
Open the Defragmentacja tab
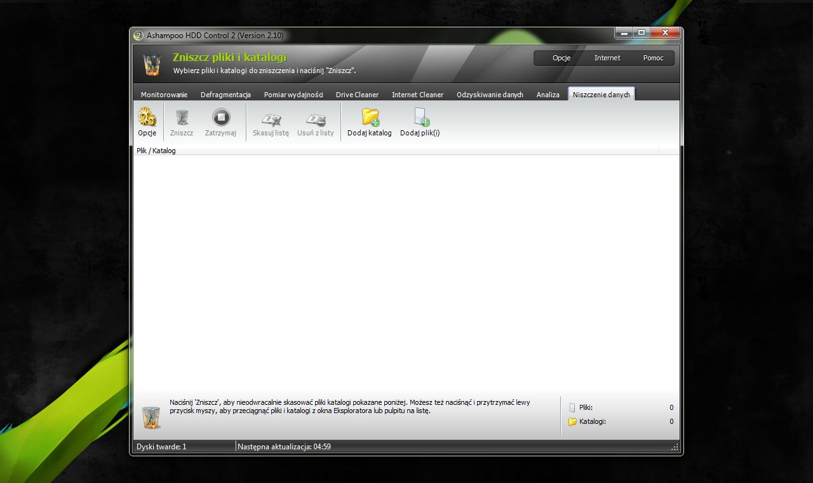225,95
